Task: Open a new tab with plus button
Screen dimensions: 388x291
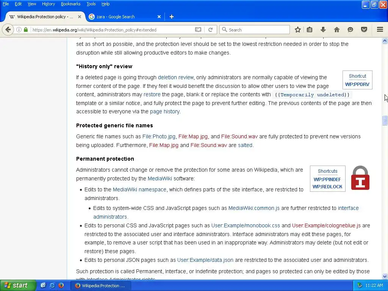Action: pos(172,17)
